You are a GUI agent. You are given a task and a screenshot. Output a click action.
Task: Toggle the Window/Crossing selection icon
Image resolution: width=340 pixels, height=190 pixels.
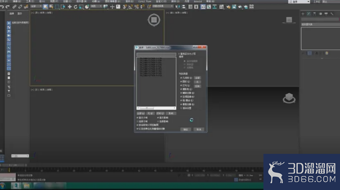63,7
